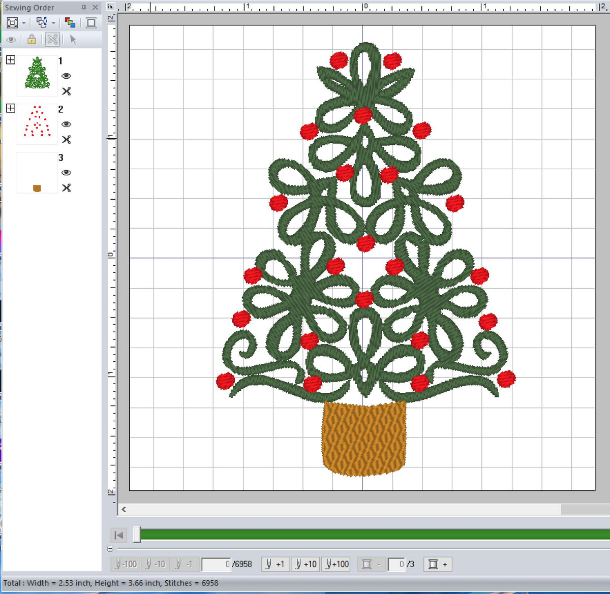Hide color block 1 with its eye icon
This screenshot has height=594, width=610.
(66, 76)
